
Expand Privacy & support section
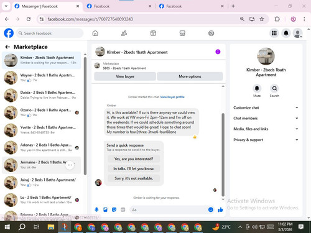coord(266,140)
